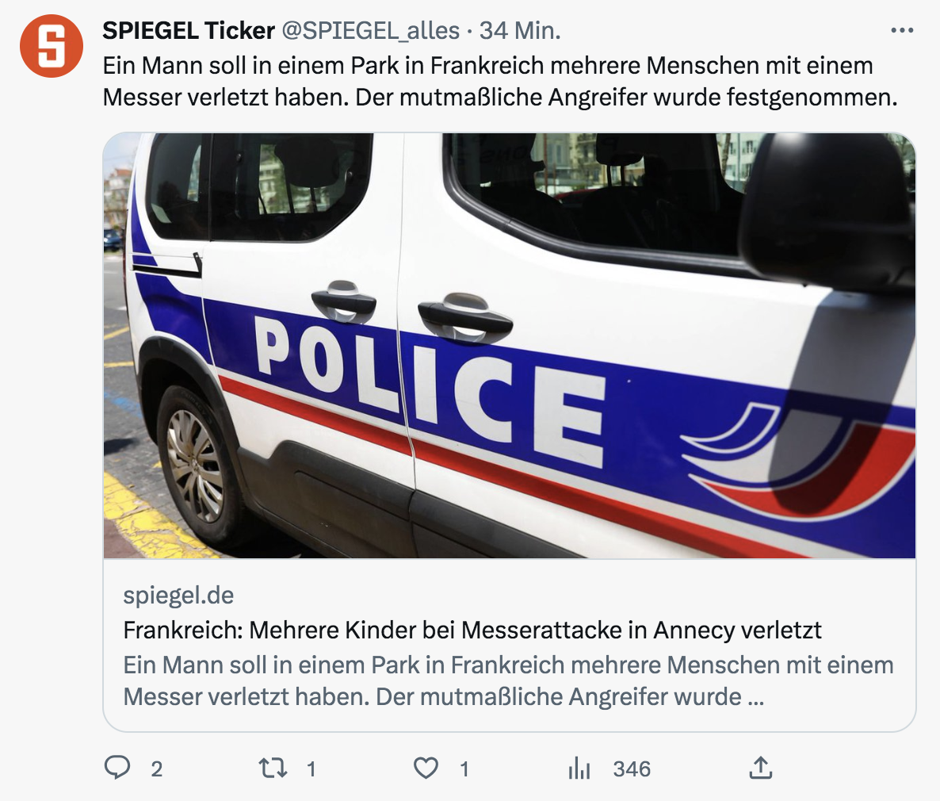Image resolution: width=940 pixels, height=801 pixels.
Task: Click the 34 Min. timestamp
Action: click(520, 31)
